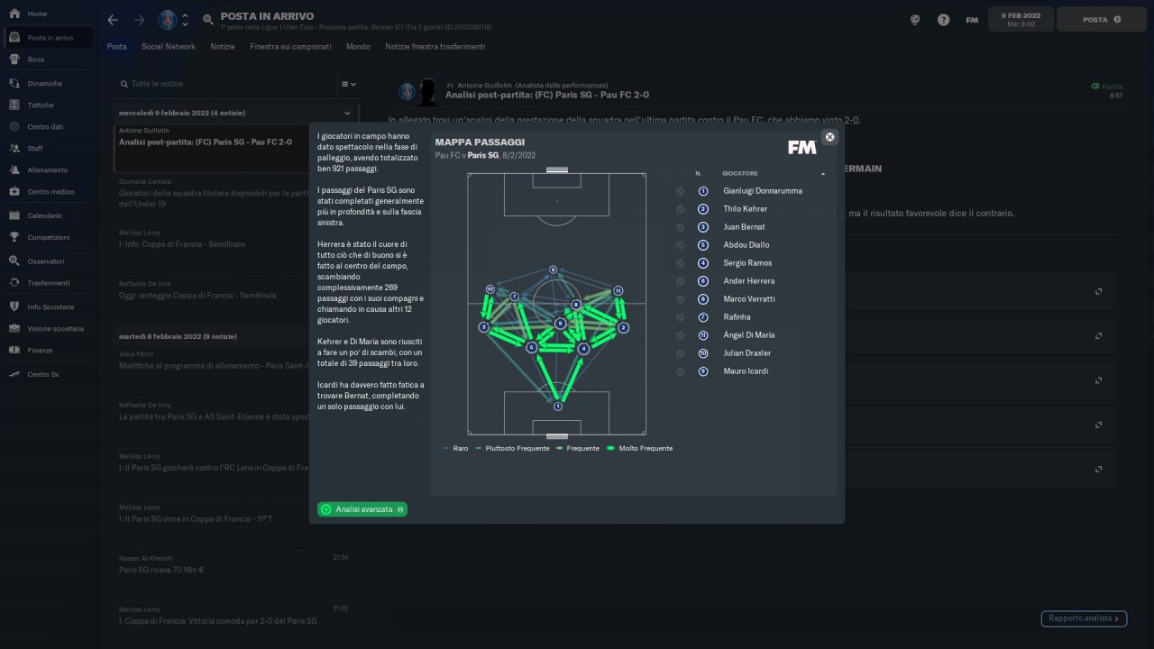
Task: Select Mauro Icardi name in player list
Action: [746, 371]
